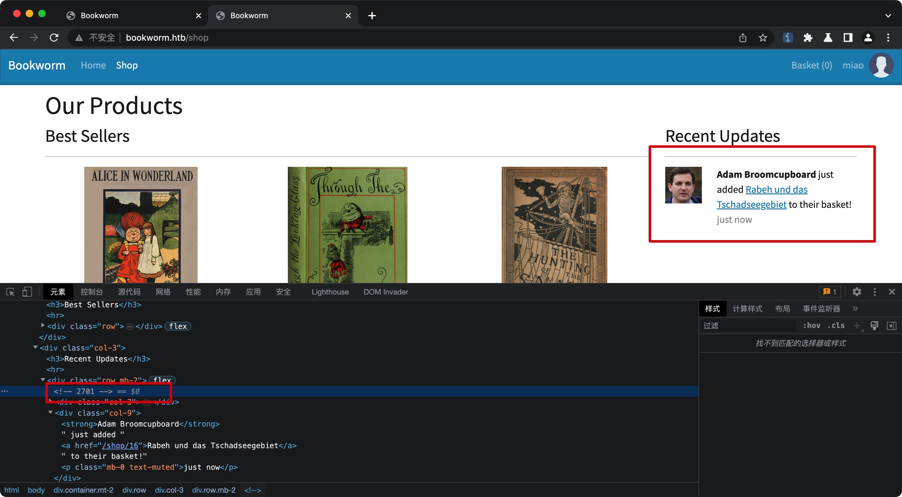Toggle the computed styles sidebar icon

891,325
